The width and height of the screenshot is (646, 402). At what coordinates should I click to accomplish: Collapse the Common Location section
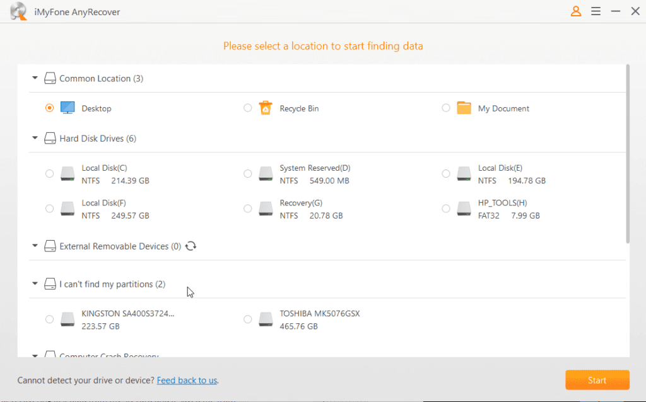point(35,79)
